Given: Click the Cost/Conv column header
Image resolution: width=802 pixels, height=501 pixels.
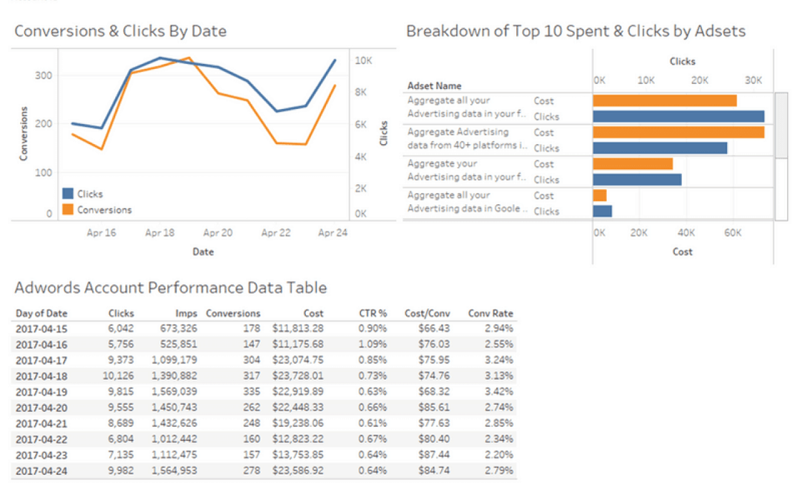Looking at the screenshot, I should 427,312.
